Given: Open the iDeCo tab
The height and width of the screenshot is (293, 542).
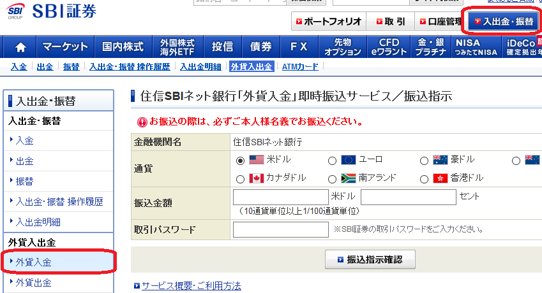Looking at the screenshot, I should click(522, 46).
